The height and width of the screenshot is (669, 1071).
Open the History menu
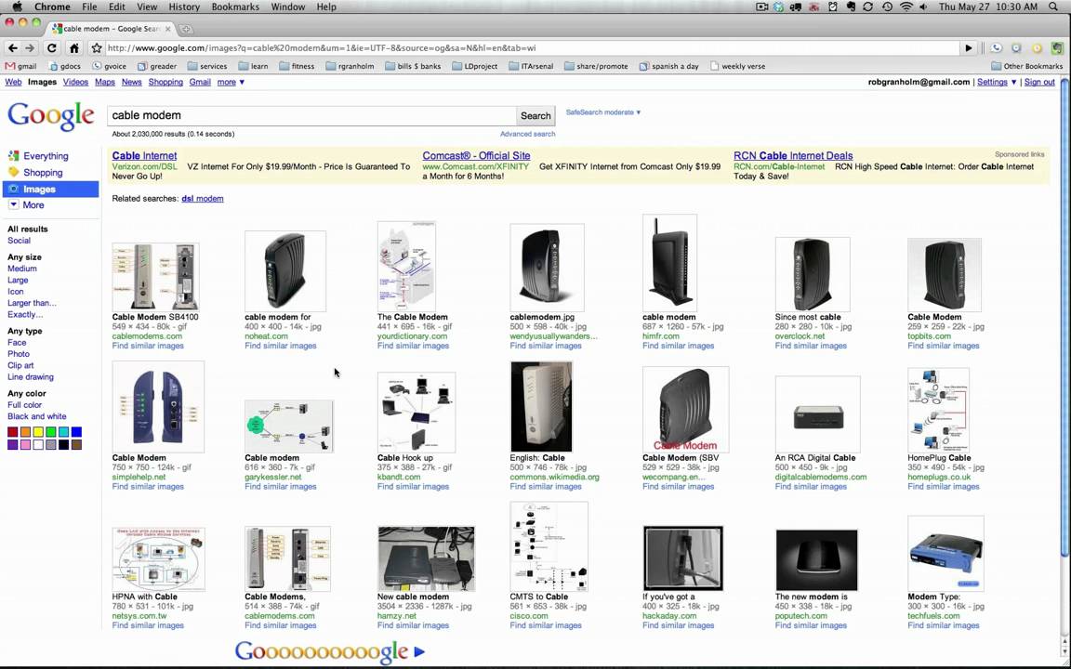click(184, 7)
